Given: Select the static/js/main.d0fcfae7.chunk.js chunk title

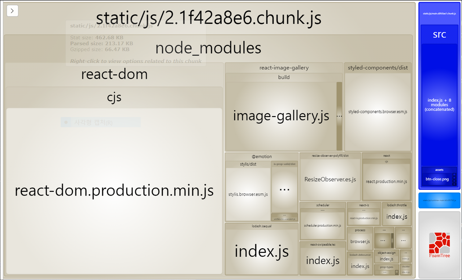Looking at the screenshot, I should coord(439,13).
